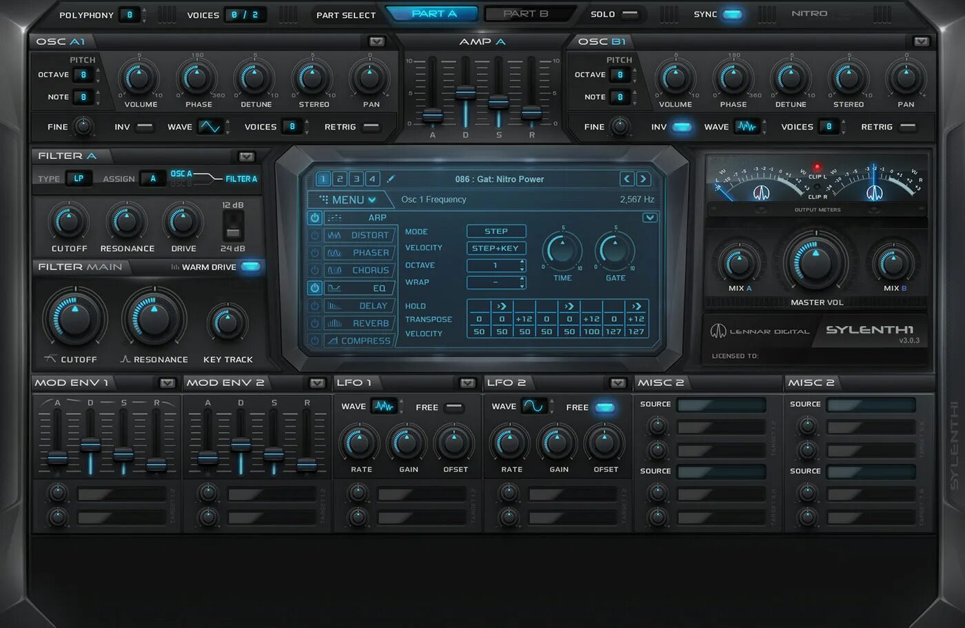Open the DISTORT effect panel
Viewport: 965px width, 628px height.
[x=360, y=234]
